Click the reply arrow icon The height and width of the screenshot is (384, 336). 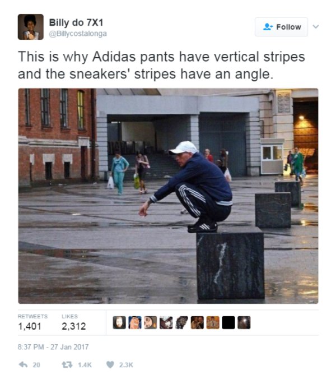[x=24, y=364]
